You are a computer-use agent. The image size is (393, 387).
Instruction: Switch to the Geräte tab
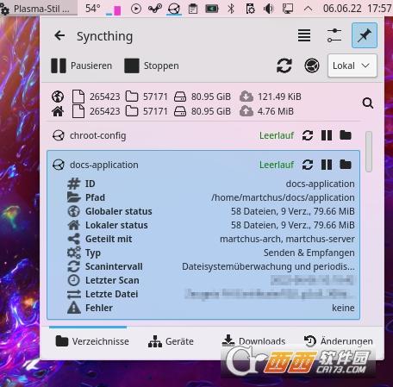(171, 341)
